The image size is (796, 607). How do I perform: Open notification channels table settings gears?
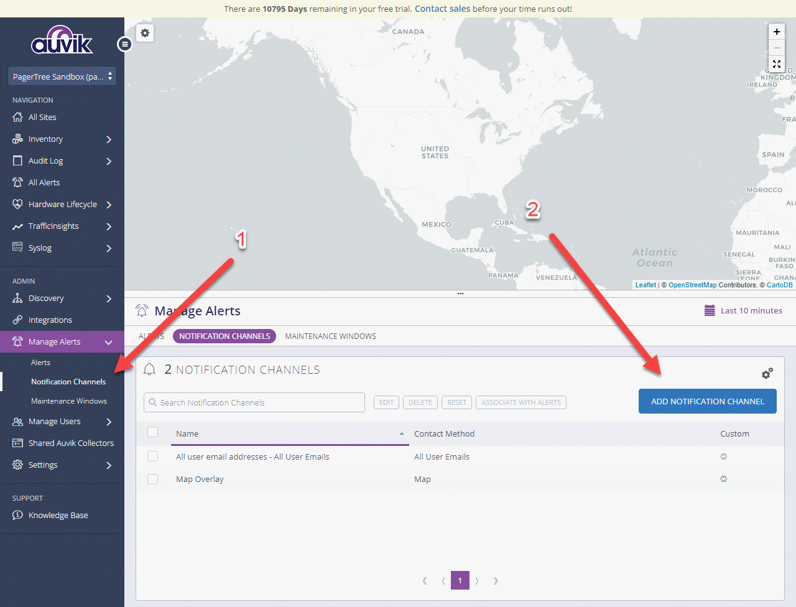click(x=767, y=373)
